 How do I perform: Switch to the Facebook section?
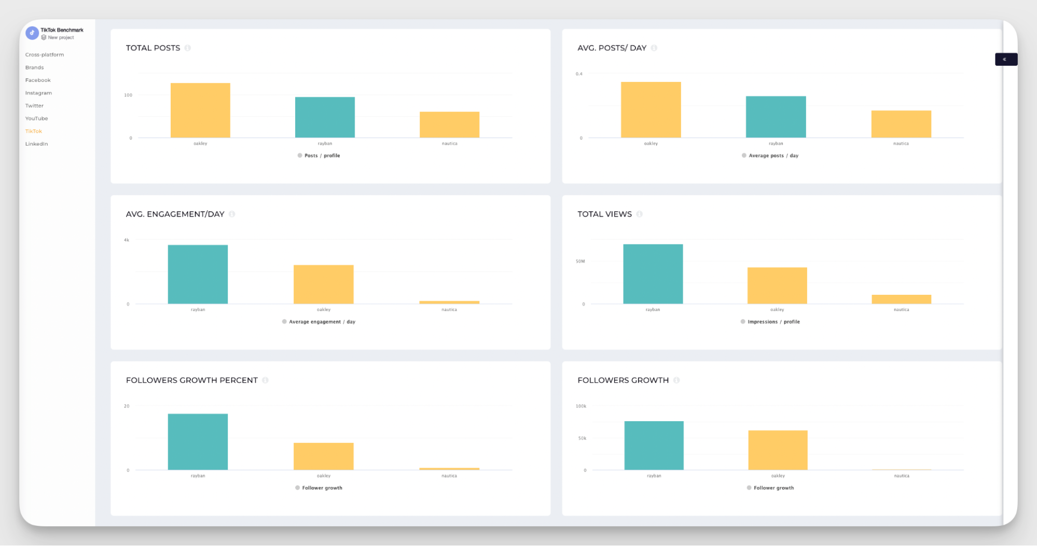point(38,80)
